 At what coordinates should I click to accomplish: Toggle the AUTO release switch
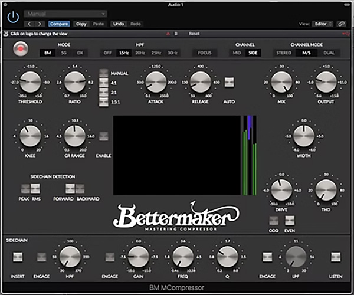(229, 82)
